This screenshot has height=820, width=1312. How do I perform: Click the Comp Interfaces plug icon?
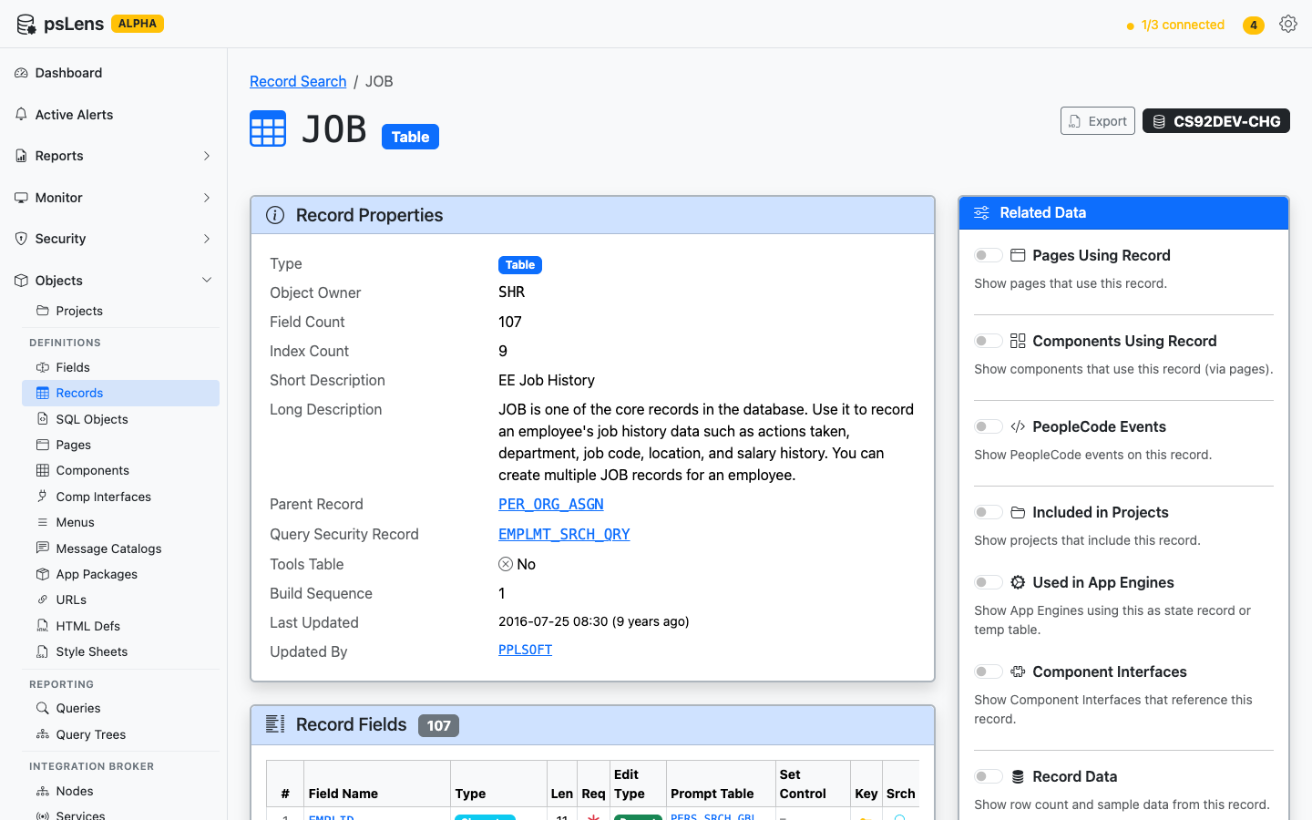(43, 497)
